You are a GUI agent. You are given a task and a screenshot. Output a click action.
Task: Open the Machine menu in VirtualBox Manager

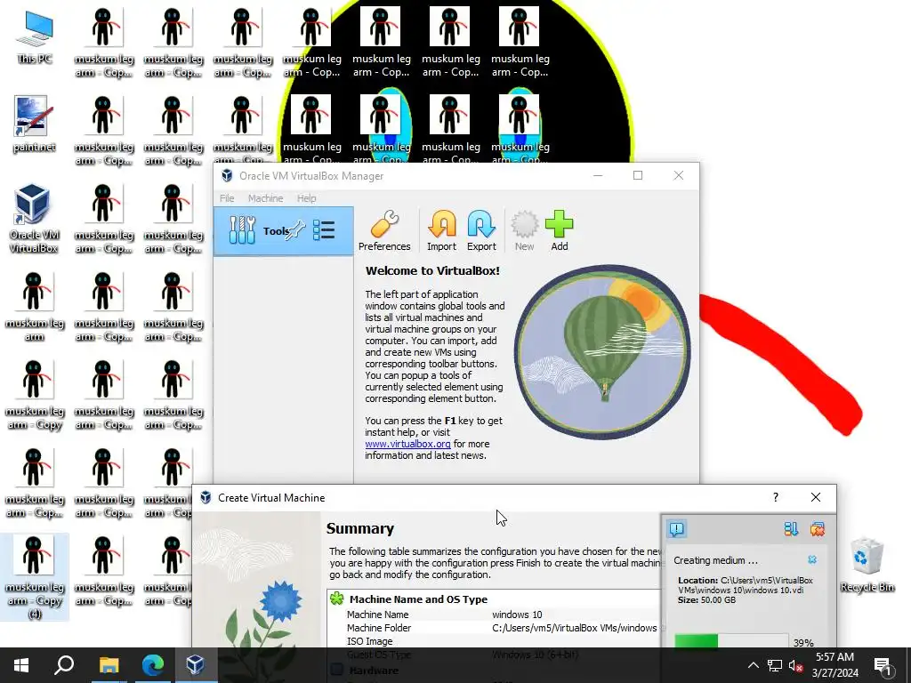[x=265, y=198]
